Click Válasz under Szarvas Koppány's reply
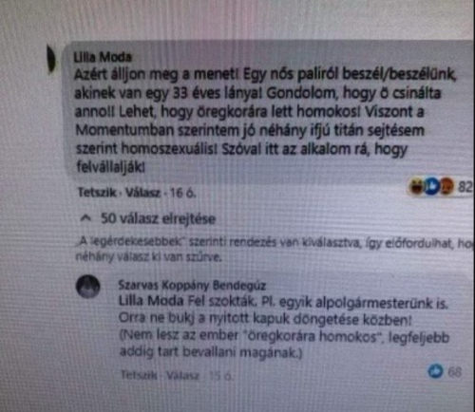The height and width of the screenshot is (412, 475). click(x=182, y=376)
